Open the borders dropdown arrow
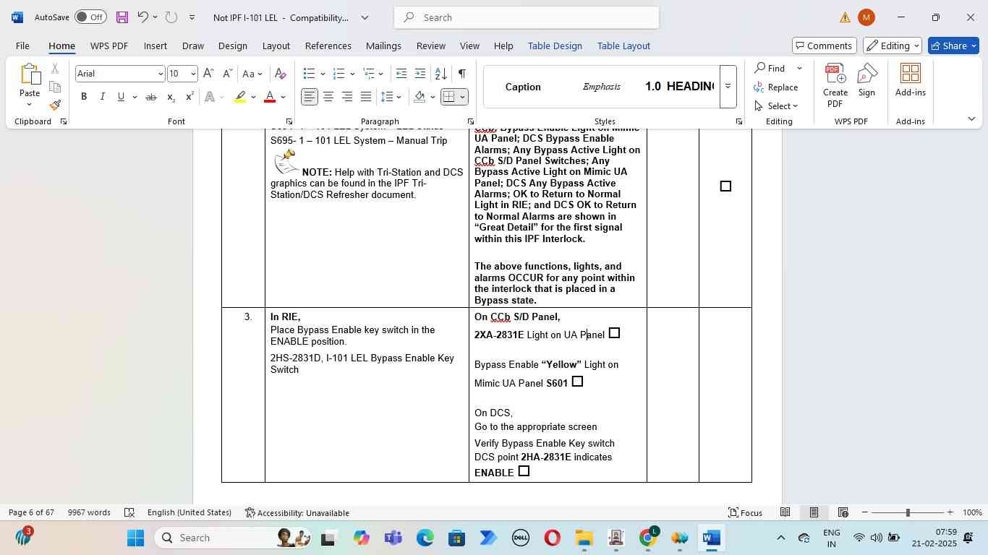 pyautogui.click(x=462, y=97)
